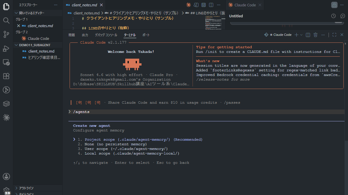Collapse the DEMO11_SUBAGENT folder section
Screen dimensions: 348x195
coord(38,45)
